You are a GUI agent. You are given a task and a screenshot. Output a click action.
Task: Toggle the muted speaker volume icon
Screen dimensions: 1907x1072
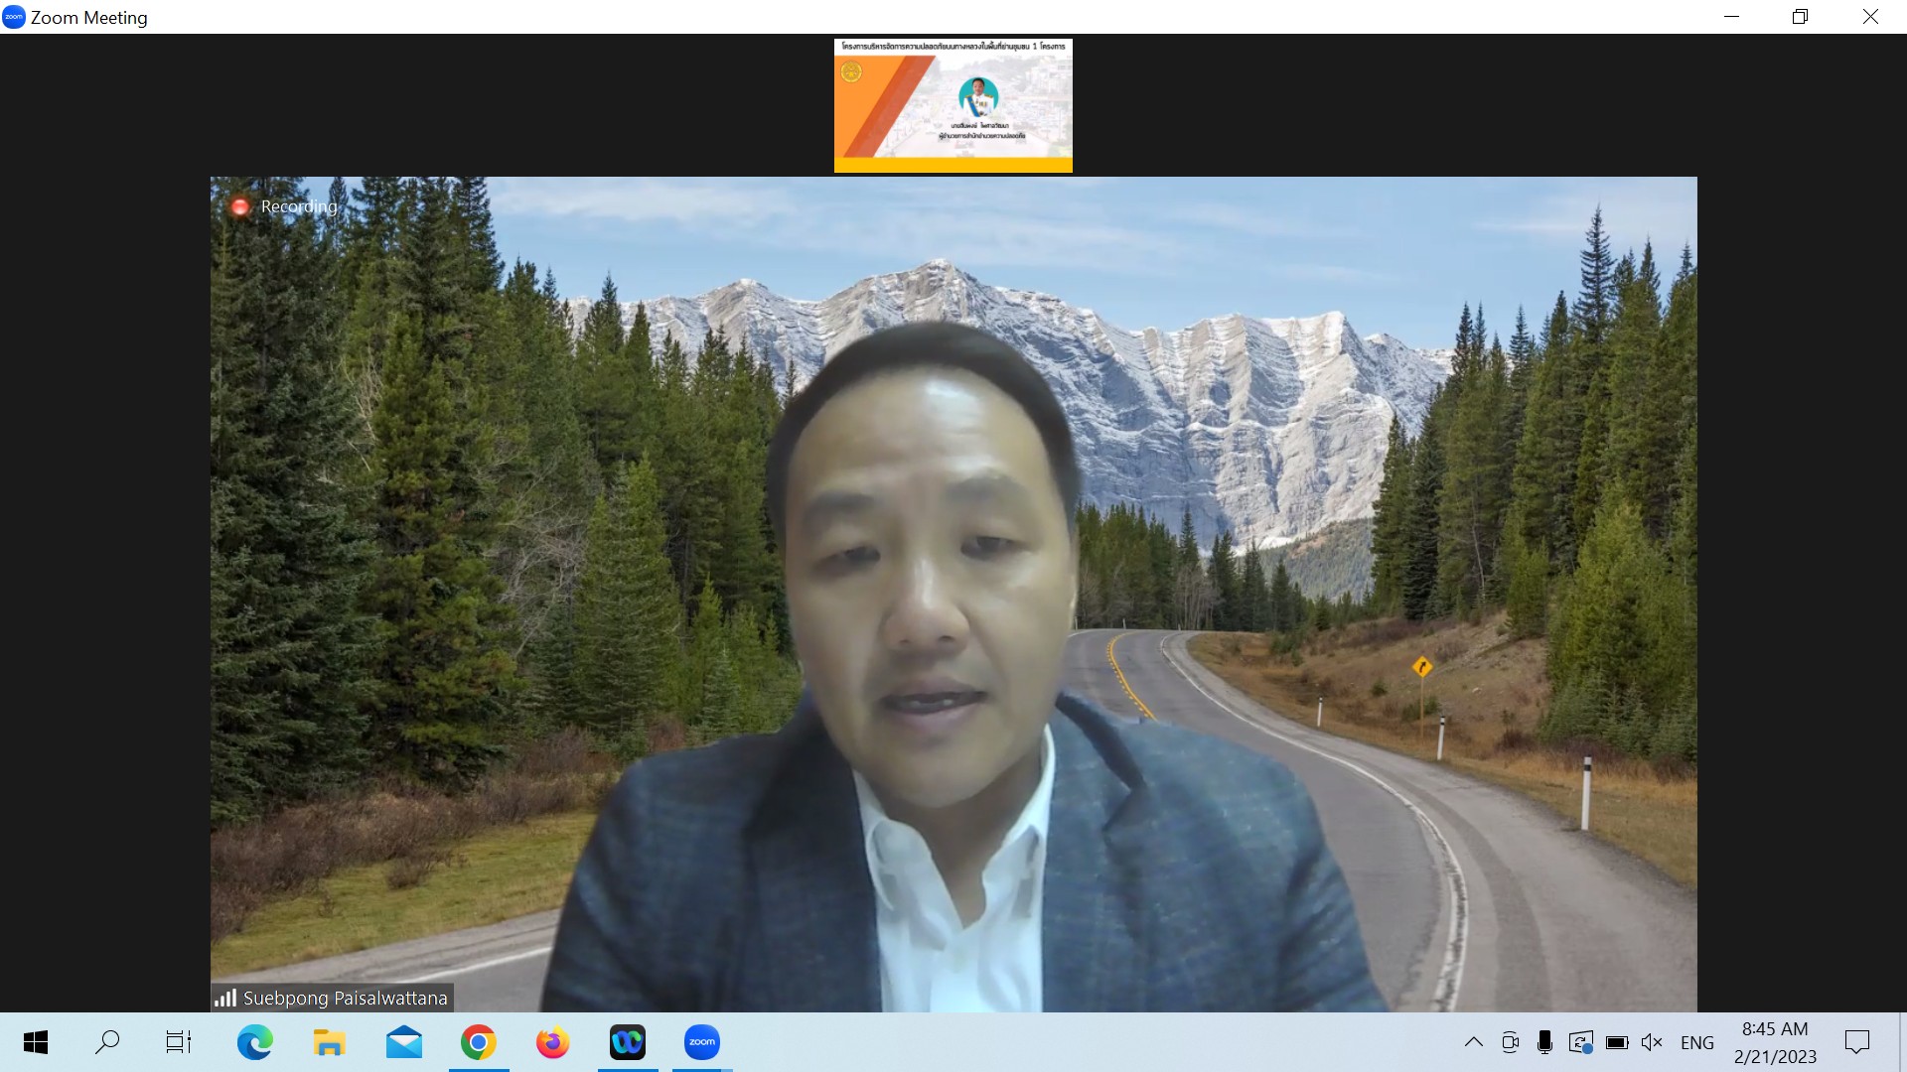tap(1652, 1042)
